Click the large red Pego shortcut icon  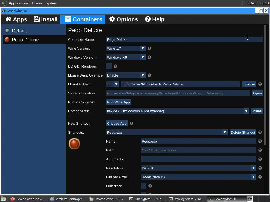click(x=74, y=144)
